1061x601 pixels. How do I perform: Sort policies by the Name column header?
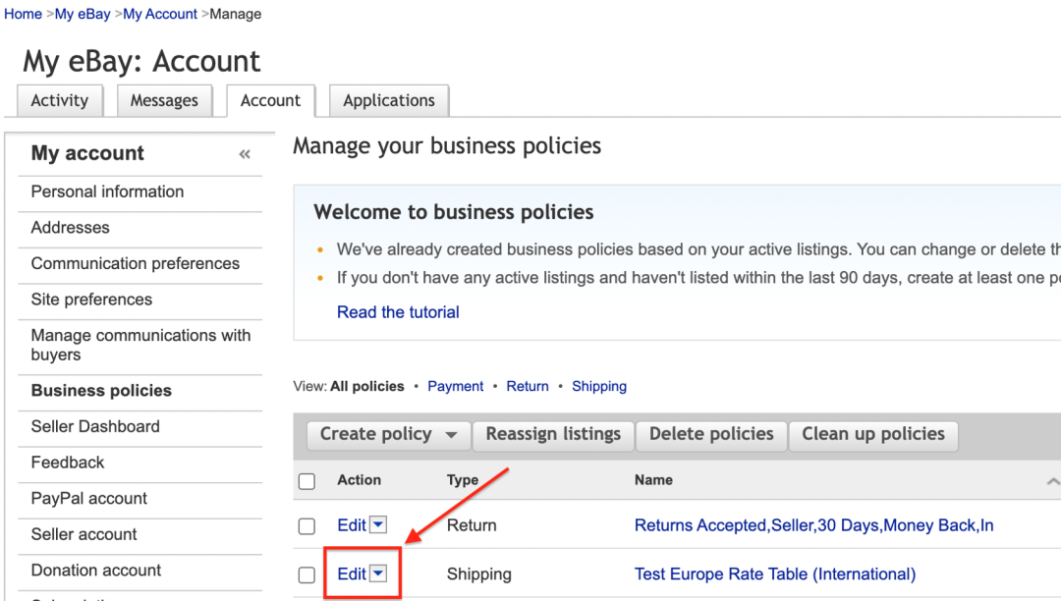653,480
